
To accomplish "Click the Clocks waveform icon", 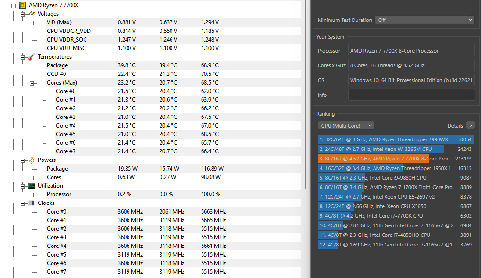I will [32, 203].
